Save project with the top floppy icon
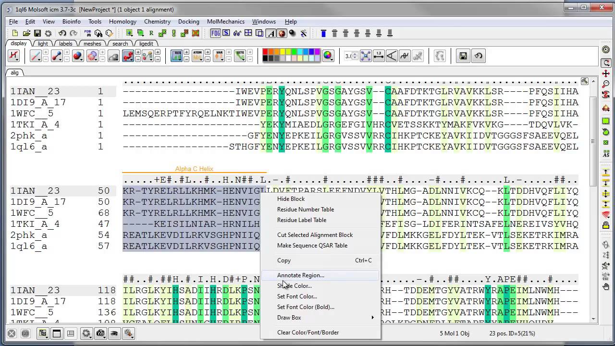The width and height of the screenshot is (615, 346). pyautogui.click(x=37, y=33)
